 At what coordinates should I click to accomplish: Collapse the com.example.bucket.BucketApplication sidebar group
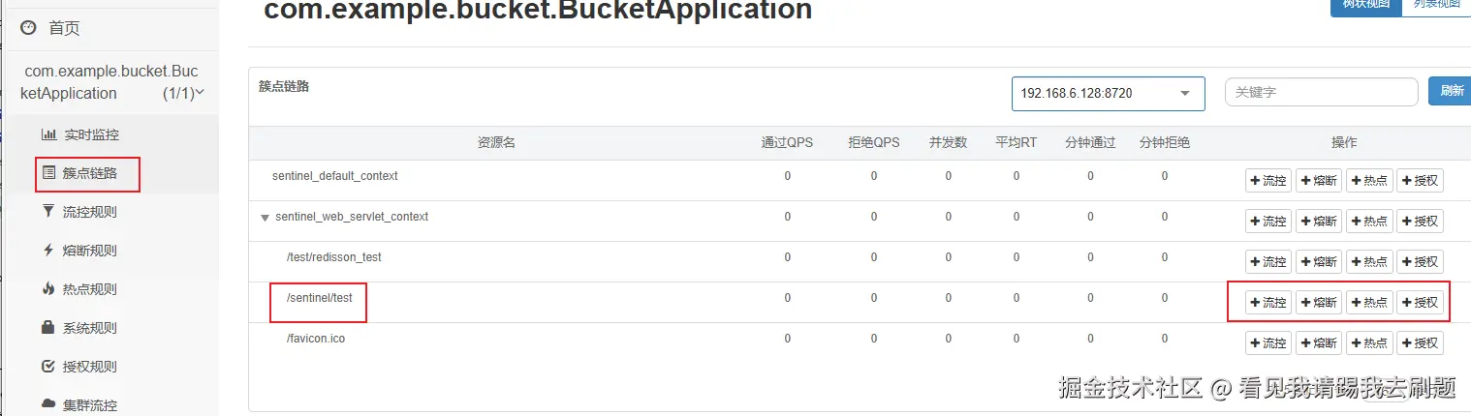[x=201, y=93]
